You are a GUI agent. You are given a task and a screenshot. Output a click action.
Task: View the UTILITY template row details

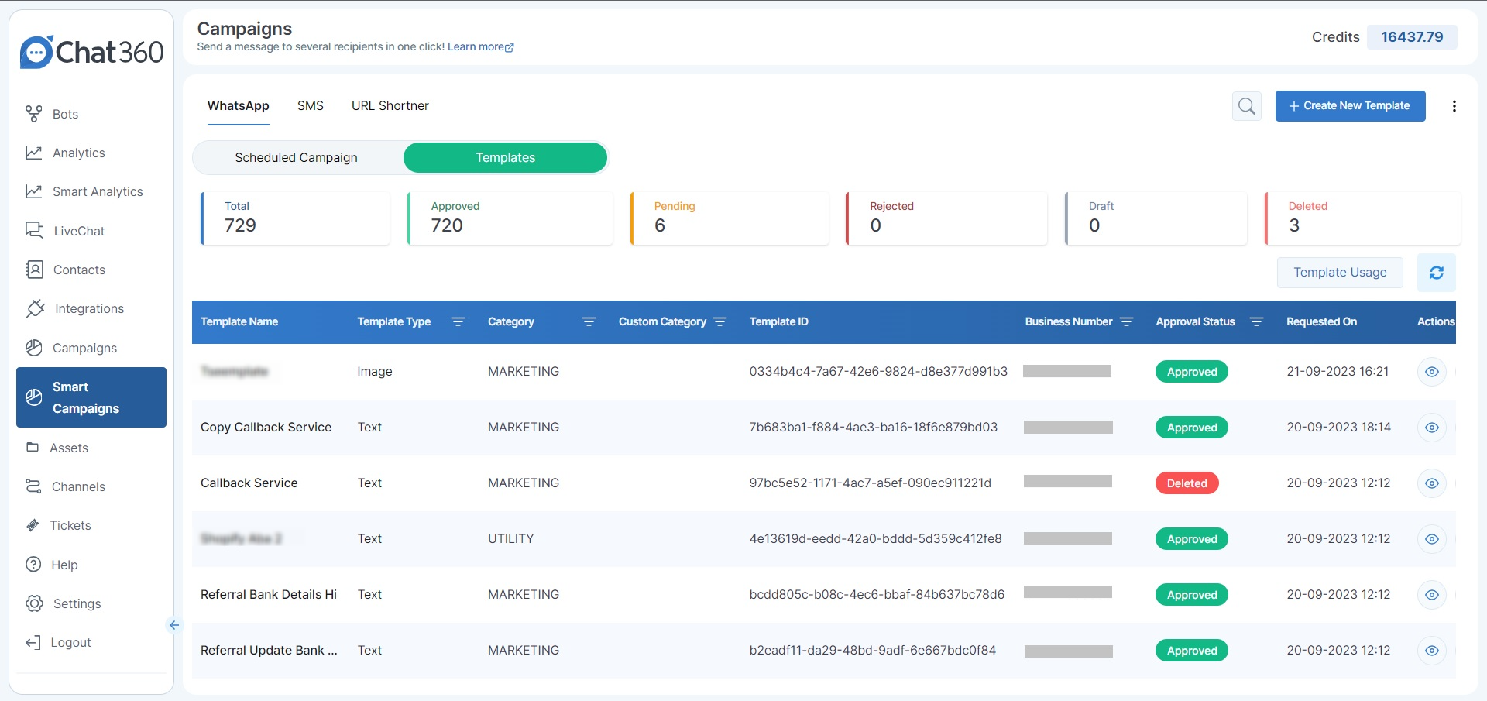point(1432,539)
